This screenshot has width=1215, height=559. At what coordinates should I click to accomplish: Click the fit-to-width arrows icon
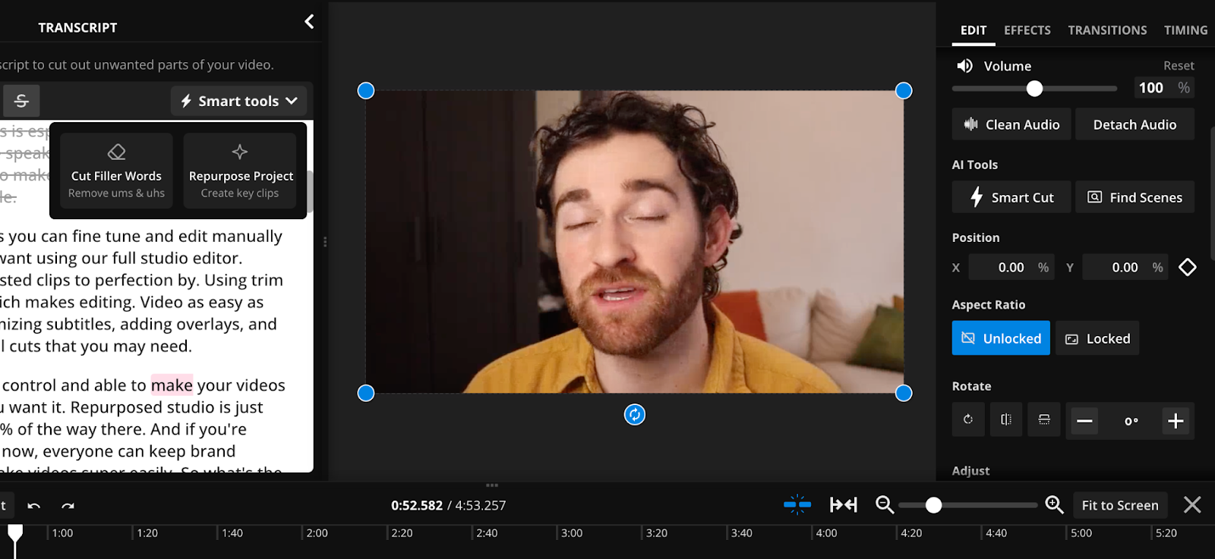click(844, 504)
